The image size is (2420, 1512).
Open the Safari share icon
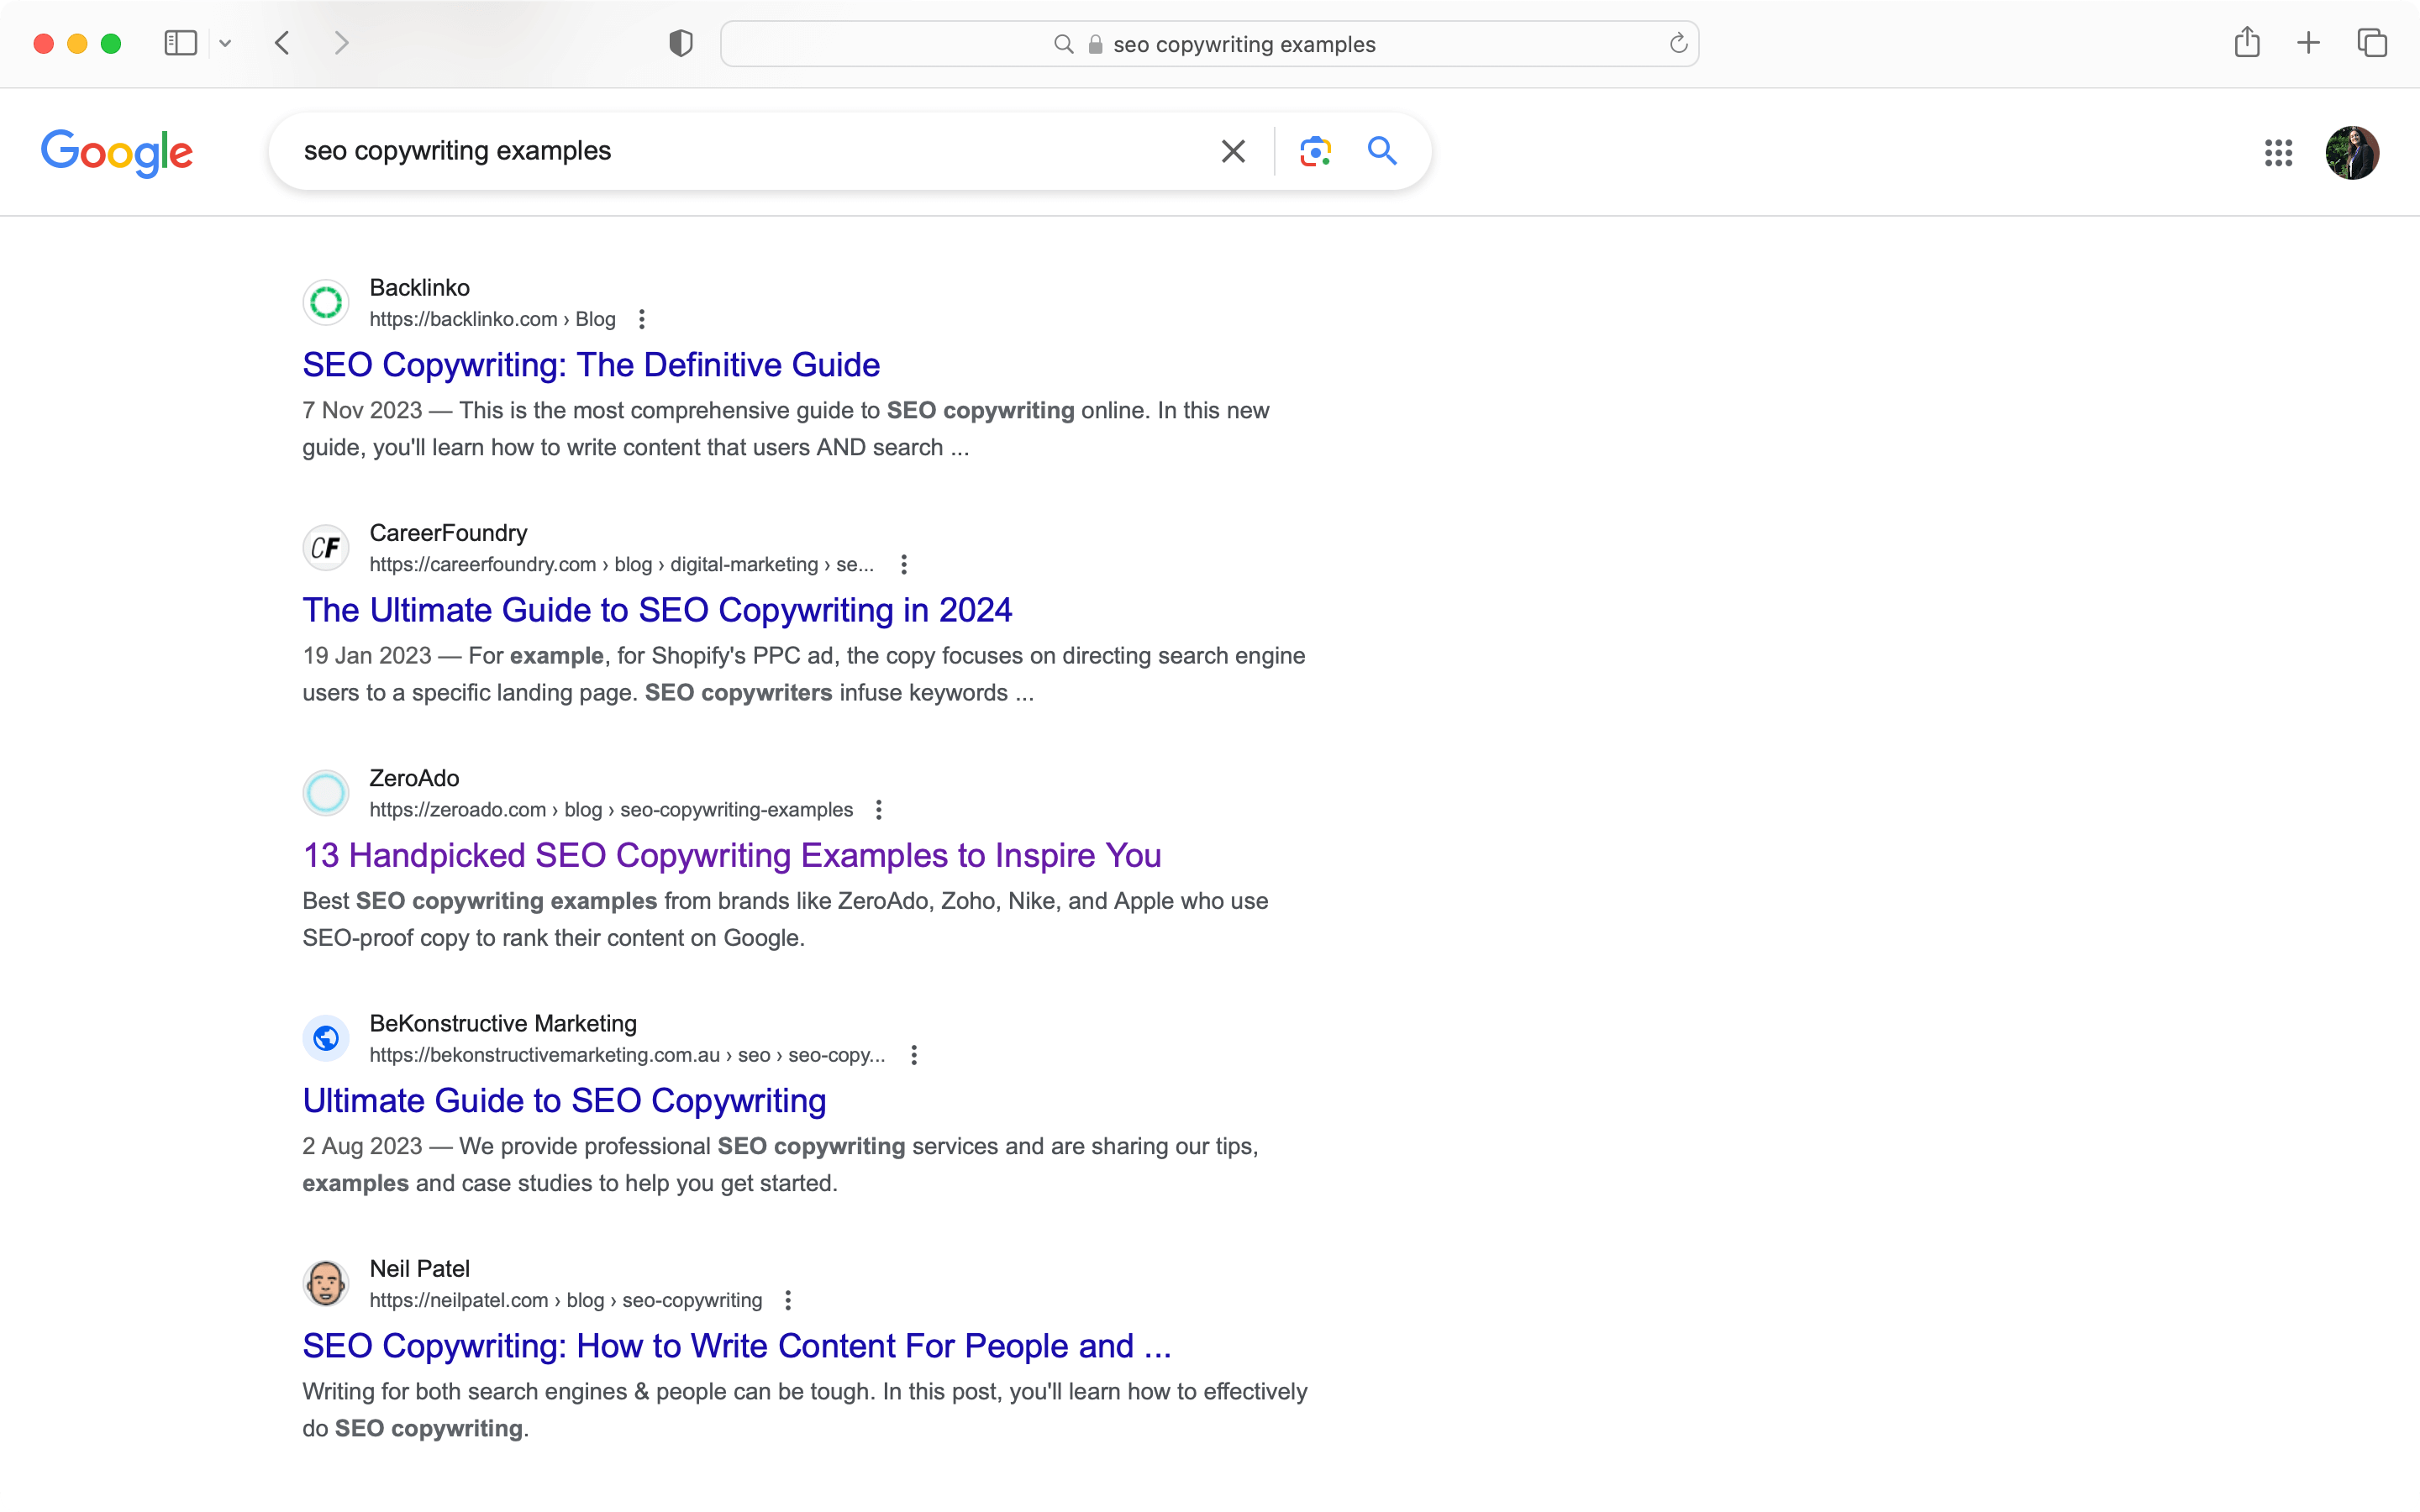(x=2247, y=42)
